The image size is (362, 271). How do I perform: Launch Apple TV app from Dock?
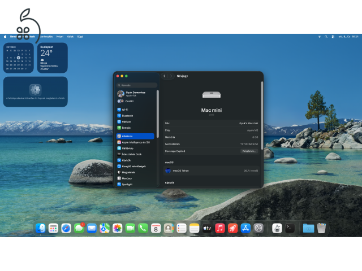(207, 228)
